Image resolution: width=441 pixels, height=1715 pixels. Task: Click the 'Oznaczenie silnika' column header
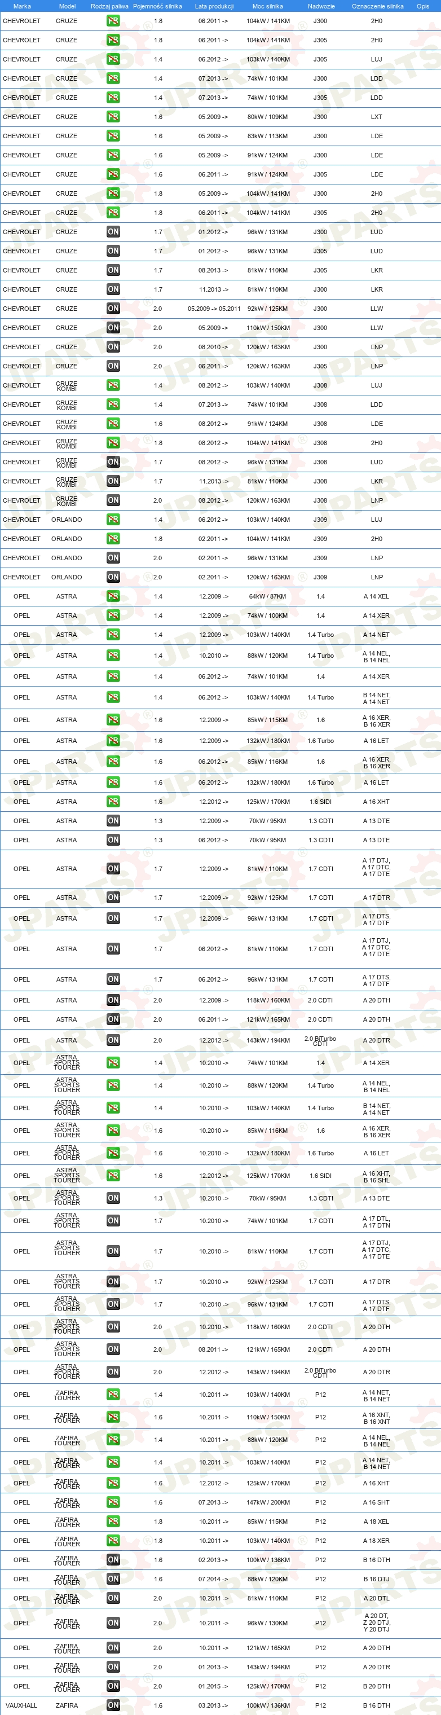(x=378, y=6)
